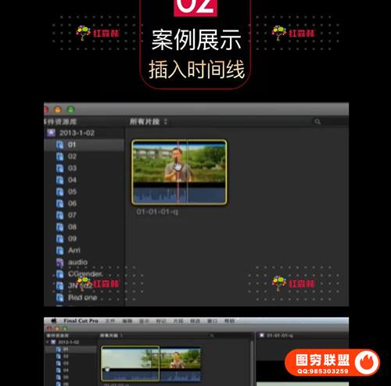Open the 窗口 menu
The image size is (391, 386).
(212, 321)
